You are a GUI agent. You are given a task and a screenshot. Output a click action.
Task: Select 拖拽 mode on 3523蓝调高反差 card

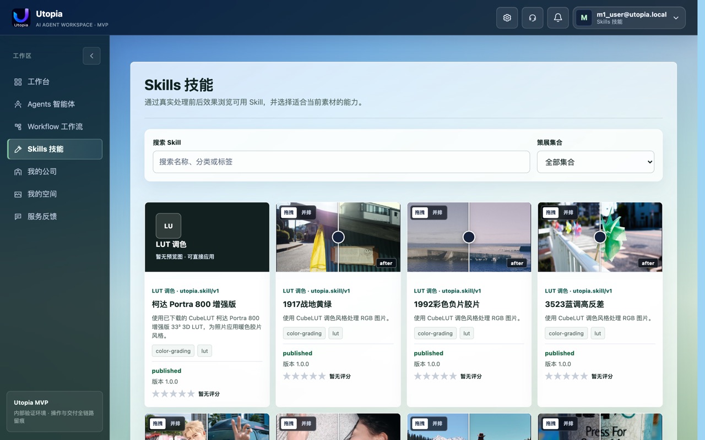click(x=551, y=212)
